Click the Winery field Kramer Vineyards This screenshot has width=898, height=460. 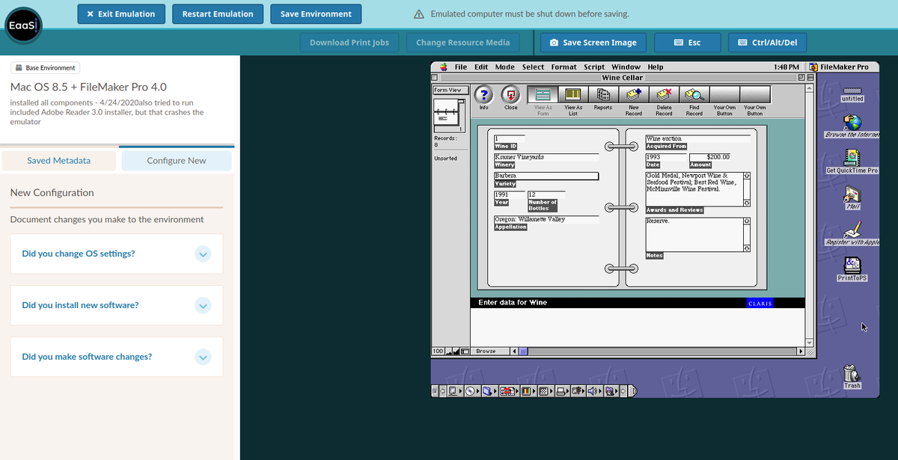[x=546, y=158]
